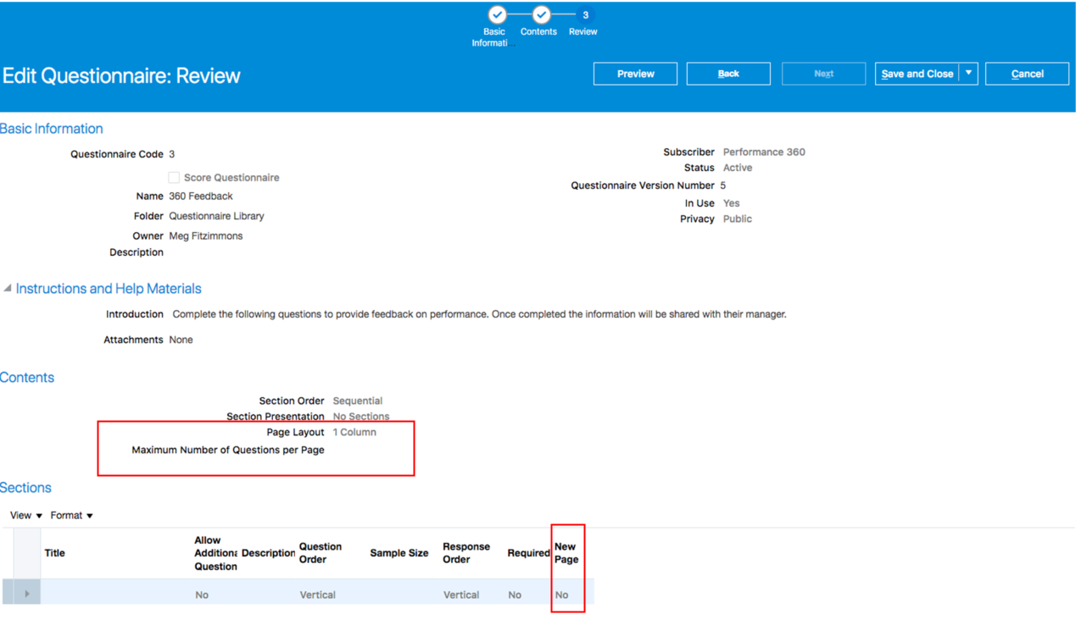Click the status value 'Active'
Viewport: 1076px width, 620px height.
tap(737, 168)
